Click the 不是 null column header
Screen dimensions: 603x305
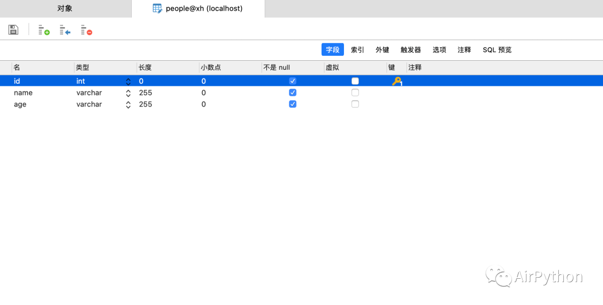click(293, 67)
